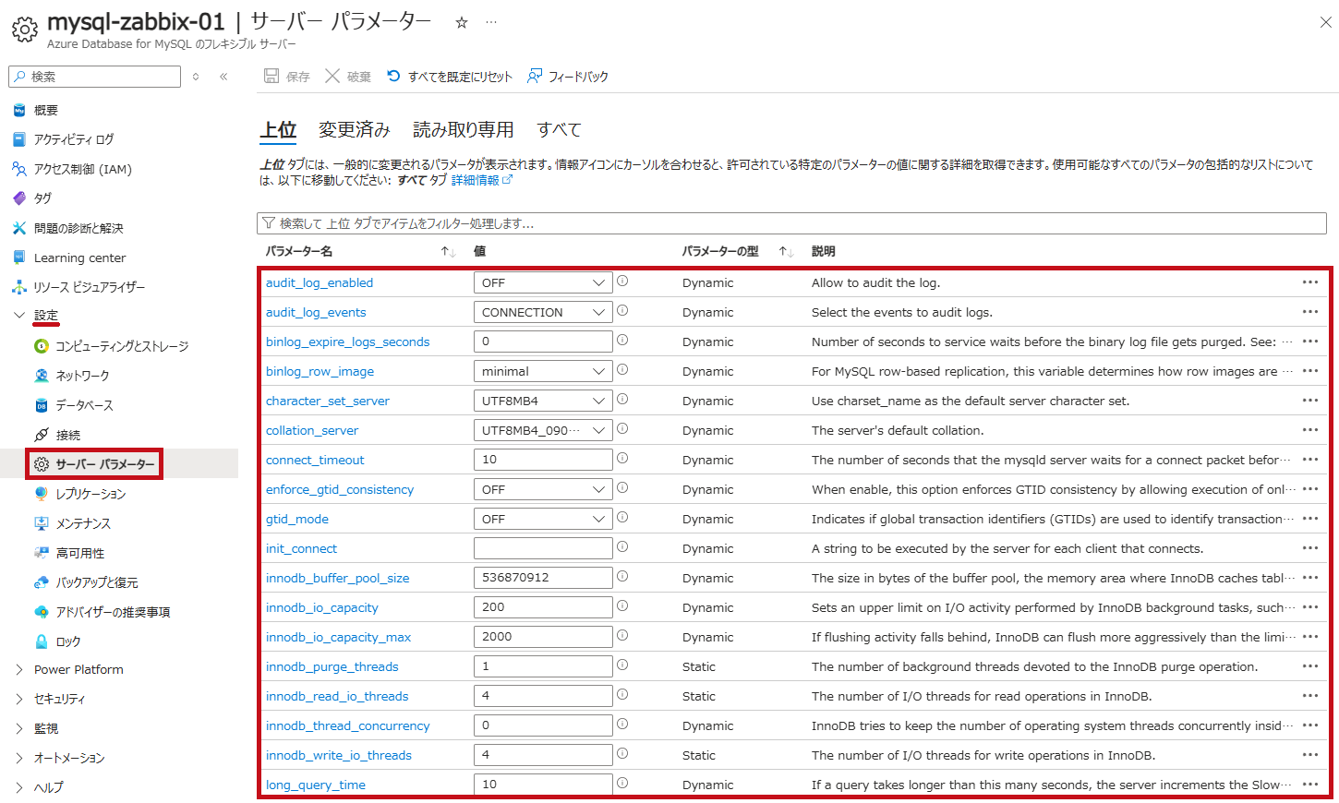Open コンピューティングとストレージ settings
Viewport: 1339px width, 803px height.
coord(122,346)
